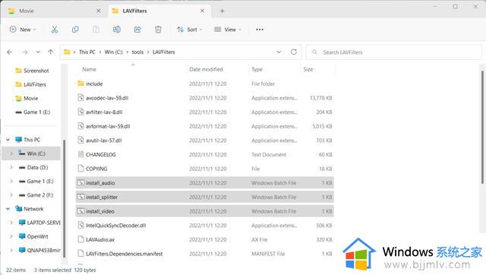Refresh the LAVFilters folder view
This screenshot has width=486, height=275.
(294, 52)
